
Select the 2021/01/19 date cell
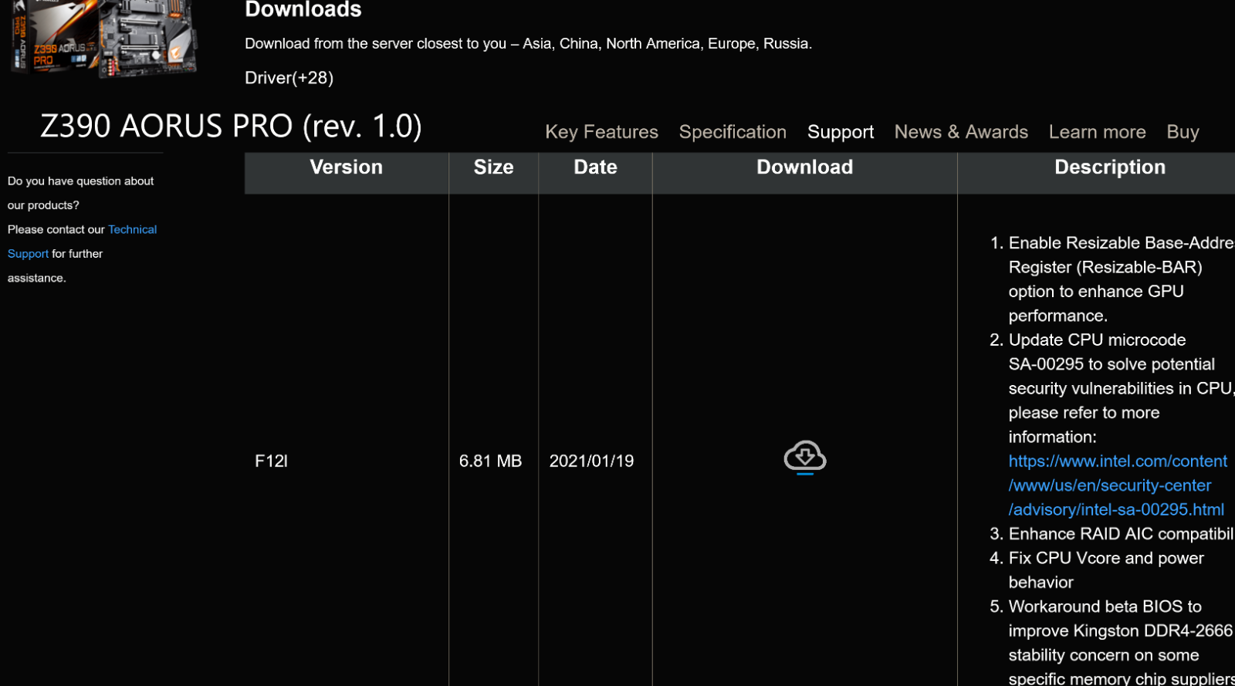[591, 461]
